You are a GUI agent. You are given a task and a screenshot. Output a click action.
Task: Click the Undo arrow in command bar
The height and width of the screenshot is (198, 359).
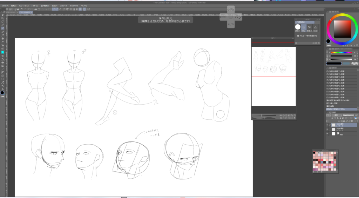click(22, 9)
